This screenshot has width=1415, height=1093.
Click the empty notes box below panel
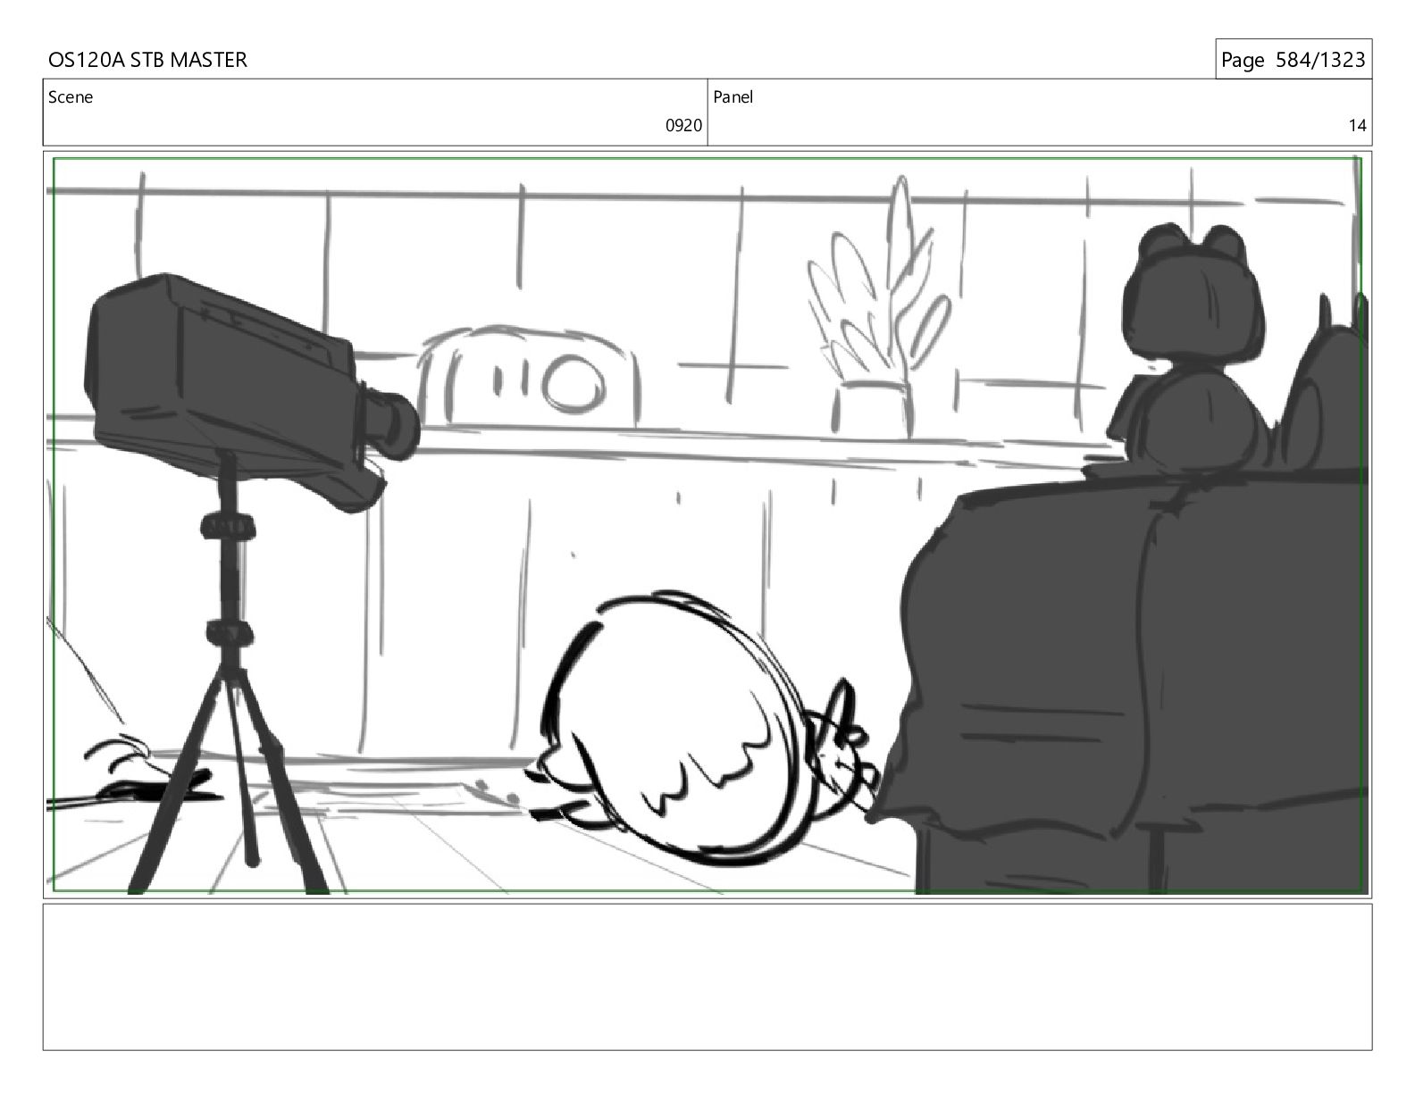(x=707, y=977)
